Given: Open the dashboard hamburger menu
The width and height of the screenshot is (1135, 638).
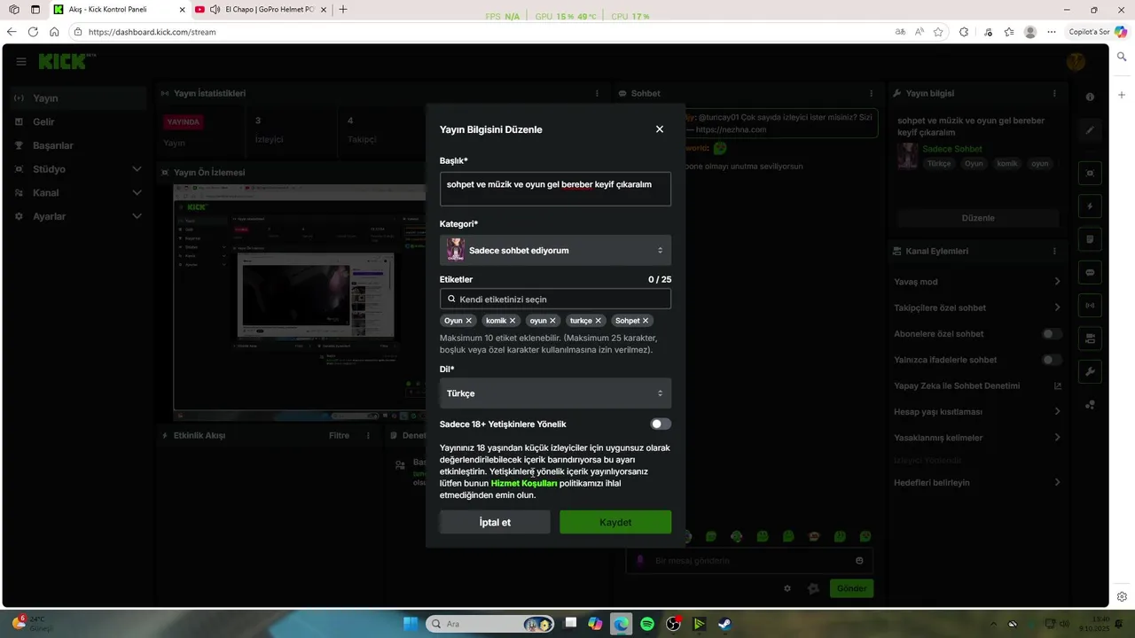Looking at the screenshot, I should tap(21, 62).
